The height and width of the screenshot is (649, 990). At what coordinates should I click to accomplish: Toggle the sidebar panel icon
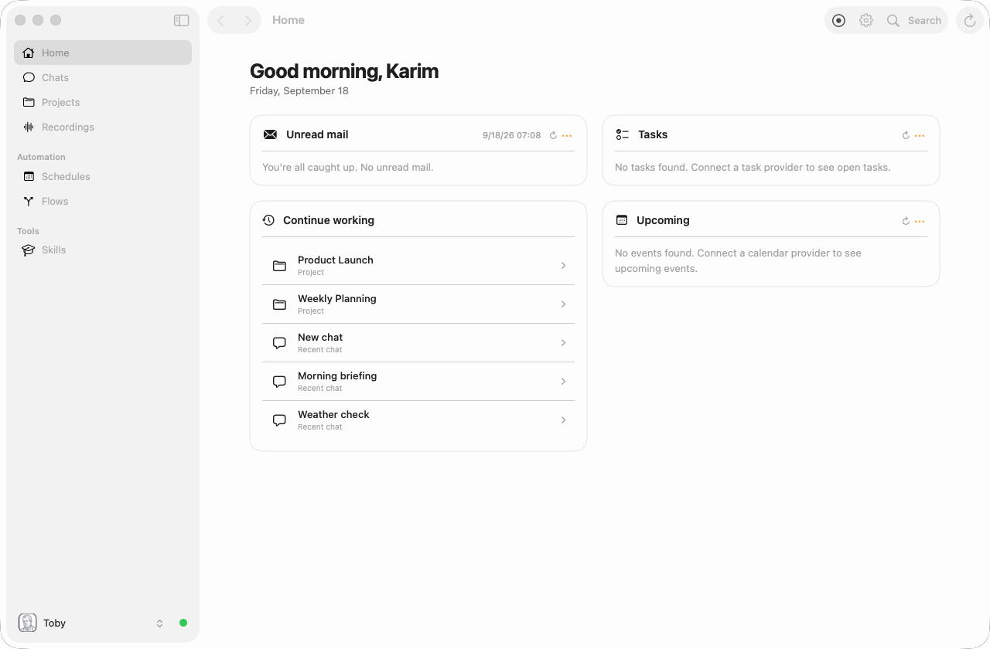pos(182,21)
